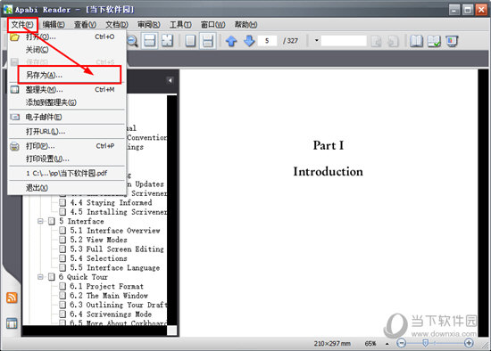
Task: Click the panel layout sidebar icon
Action: pyautogui.click(x=12, y=323)
